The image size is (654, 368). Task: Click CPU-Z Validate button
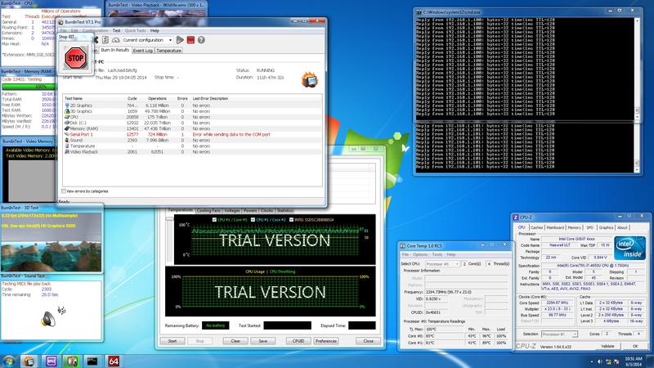click(607, 346)
